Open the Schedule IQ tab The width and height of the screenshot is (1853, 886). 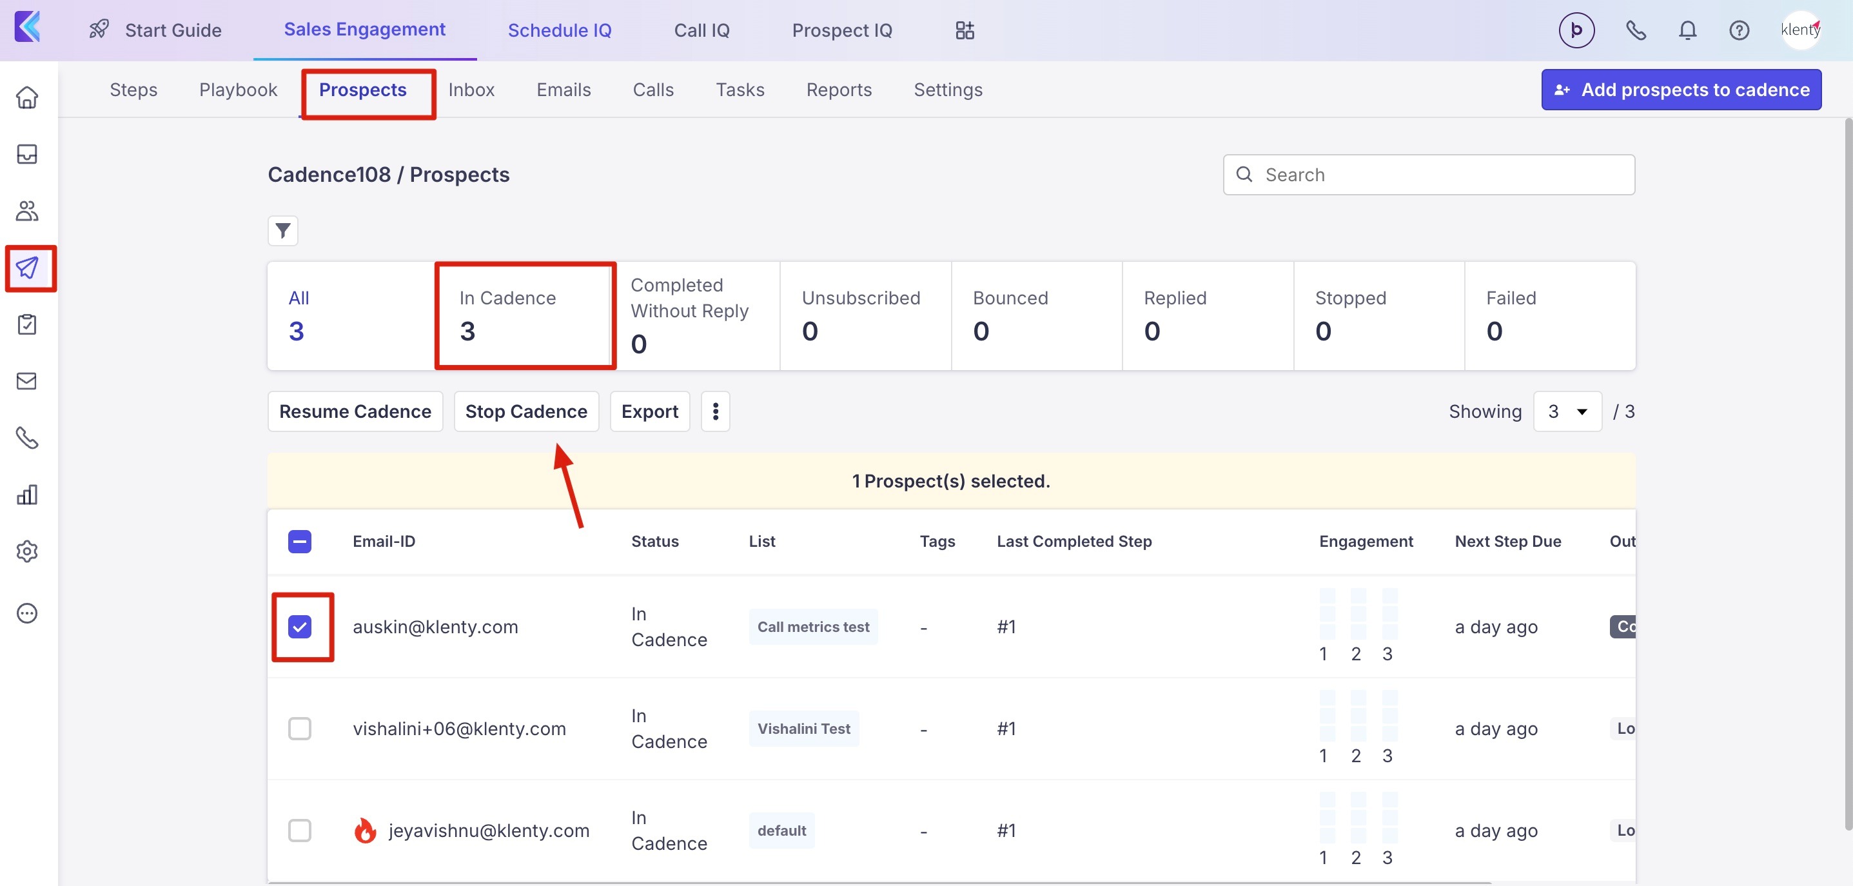pyautogui.click(x=559, y=30)
